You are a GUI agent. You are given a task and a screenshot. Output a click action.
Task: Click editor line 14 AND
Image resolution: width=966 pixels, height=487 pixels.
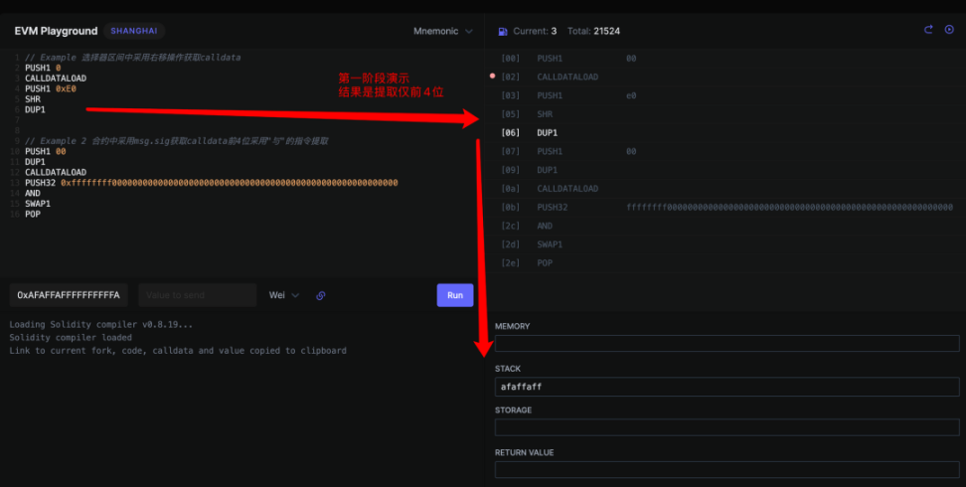[33, 194]
